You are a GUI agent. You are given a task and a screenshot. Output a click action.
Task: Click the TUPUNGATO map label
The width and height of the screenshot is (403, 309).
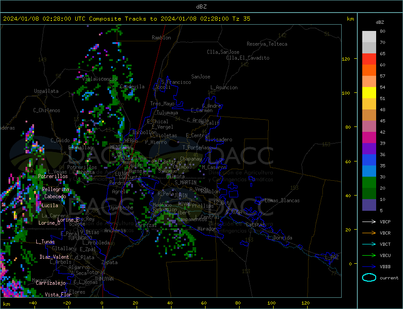pyautogui.click(x=80, y=238)
